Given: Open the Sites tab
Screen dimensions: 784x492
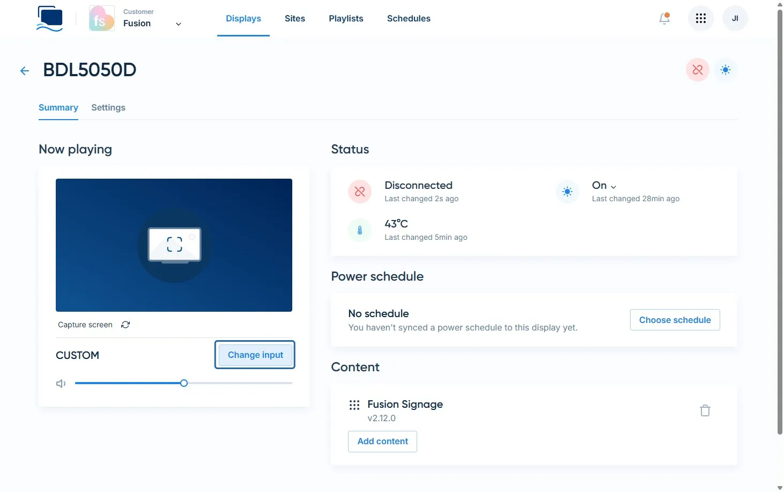Looking at the screenshot, I should coord(295,18).
